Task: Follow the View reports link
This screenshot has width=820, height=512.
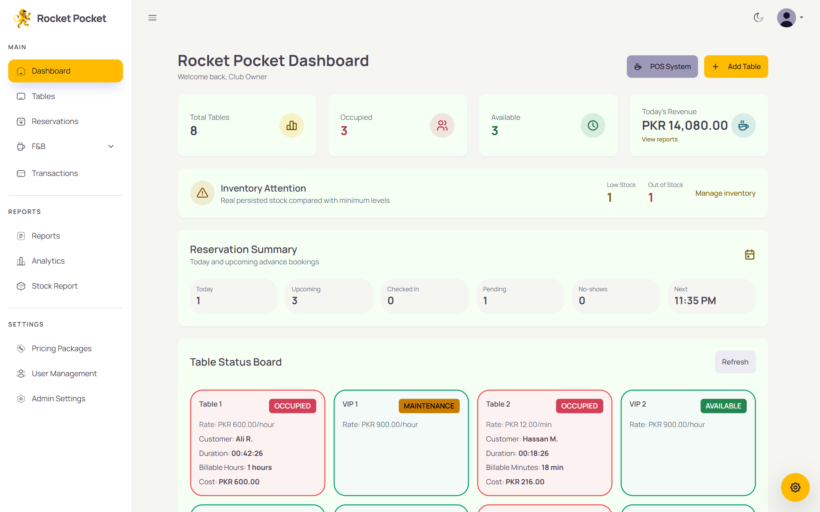Action: tap(659, 139)
